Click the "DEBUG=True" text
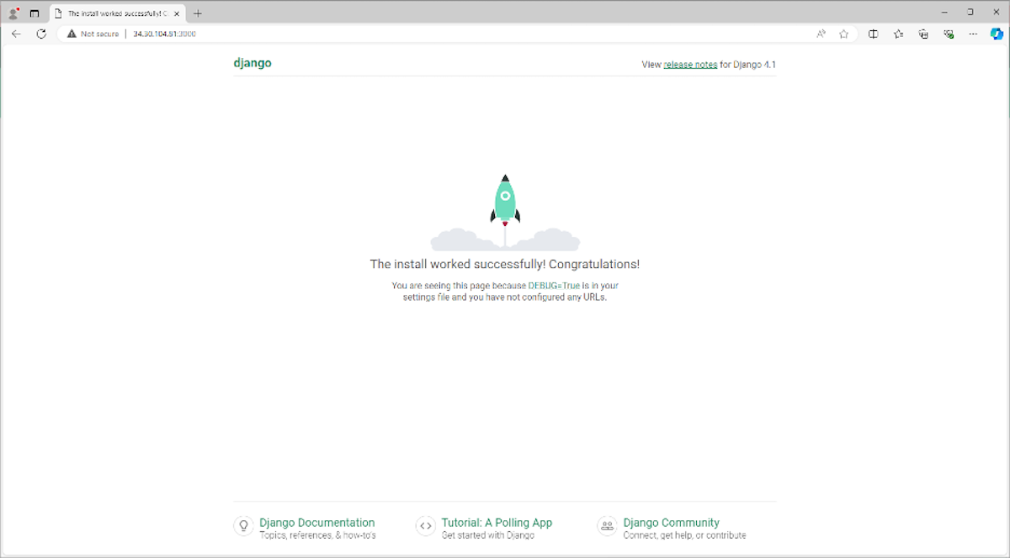Screen dimensions: 1010x558 pos(554,286)
